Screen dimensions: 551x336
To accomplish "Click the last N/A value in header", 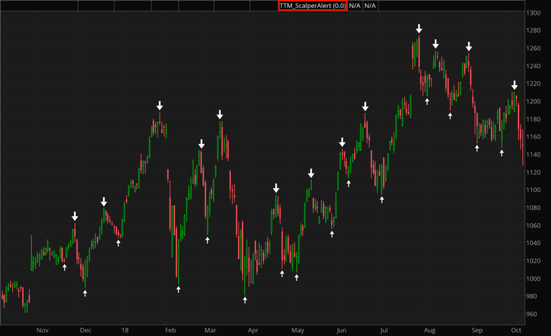I will [x=370, y=5].
